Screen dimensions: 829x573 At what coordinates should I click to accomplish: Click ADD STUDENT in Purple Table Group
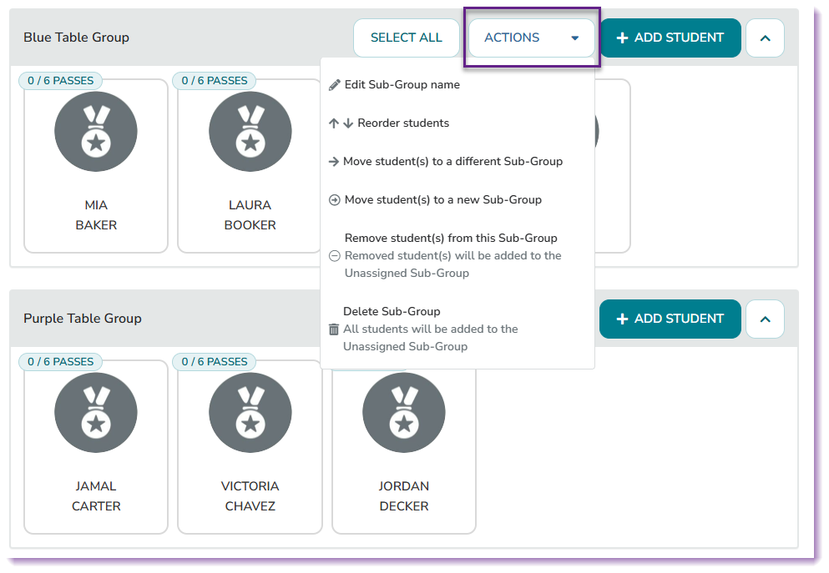point(670,319)
